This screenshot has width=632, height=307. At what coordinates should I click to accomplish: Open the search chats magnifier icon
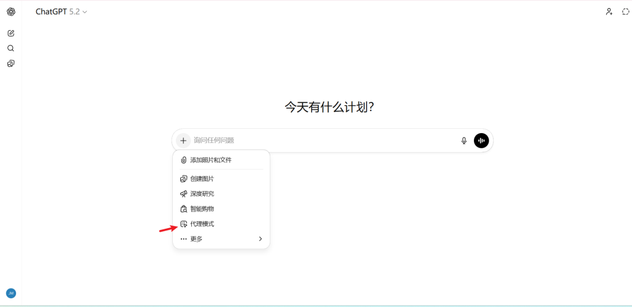[x=11, y=48]
